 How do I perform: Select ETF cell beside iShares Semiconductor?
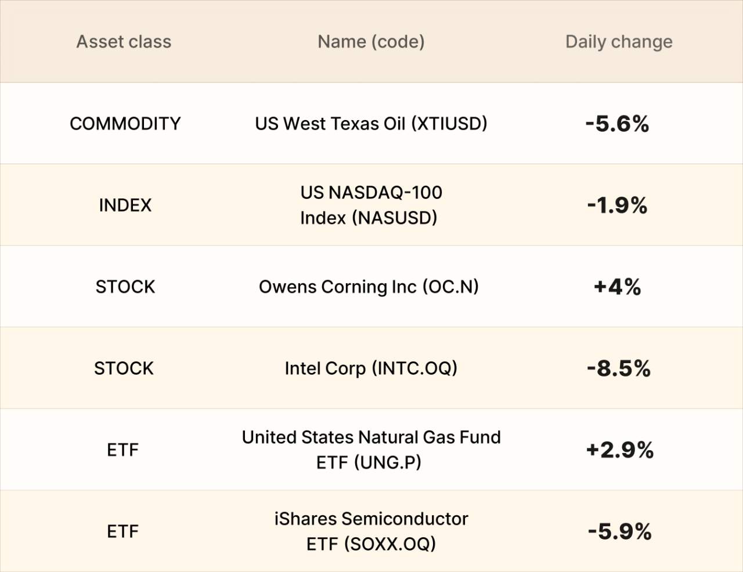click(x=122, y=531)
